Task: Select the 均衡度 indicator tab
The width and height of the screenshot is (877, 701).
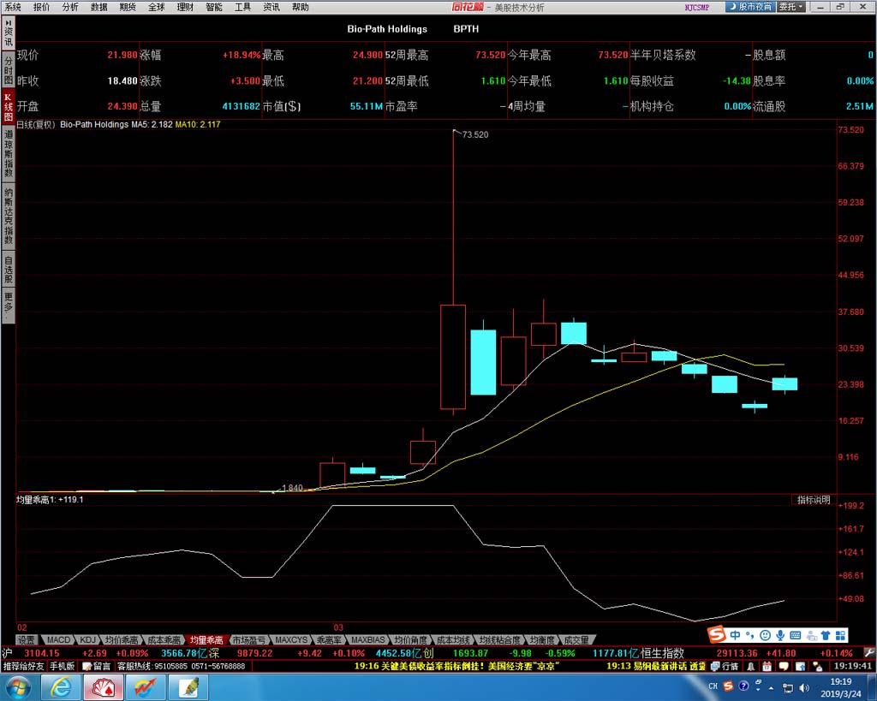Action: click(x=542, y=639)
